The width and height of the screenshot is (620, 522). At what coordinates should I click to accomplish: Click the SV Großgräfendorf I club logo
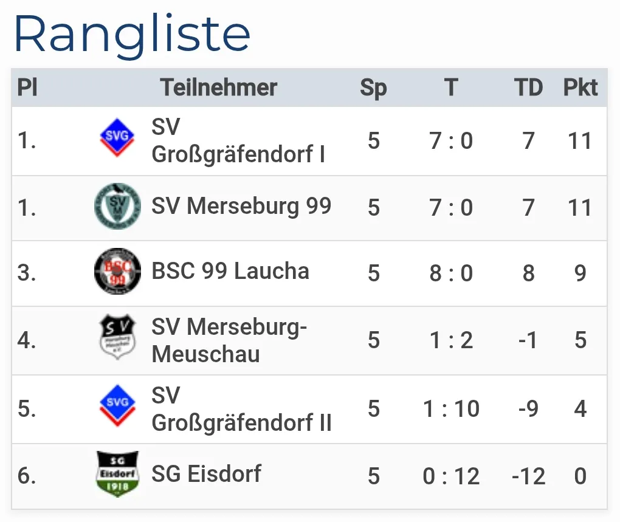117,139
